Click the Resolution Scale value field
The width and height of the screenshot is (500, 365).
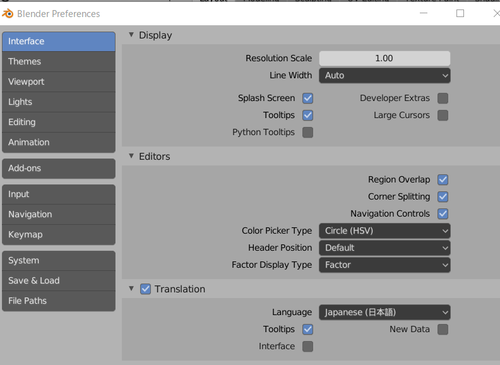coord(384,59)
